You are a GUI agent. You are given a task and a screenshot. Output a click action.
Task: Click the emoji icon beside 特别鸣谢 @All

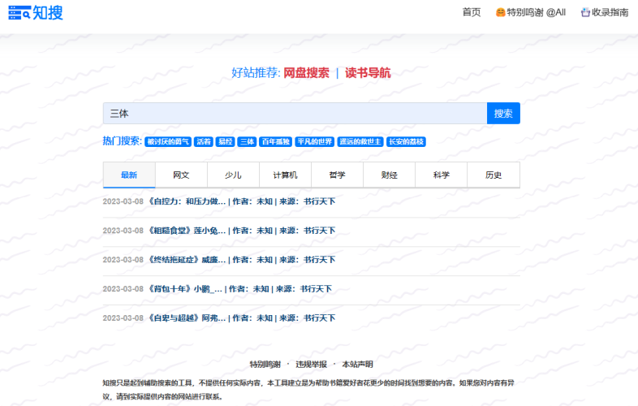pyautogui.click(x=500, y=12)
